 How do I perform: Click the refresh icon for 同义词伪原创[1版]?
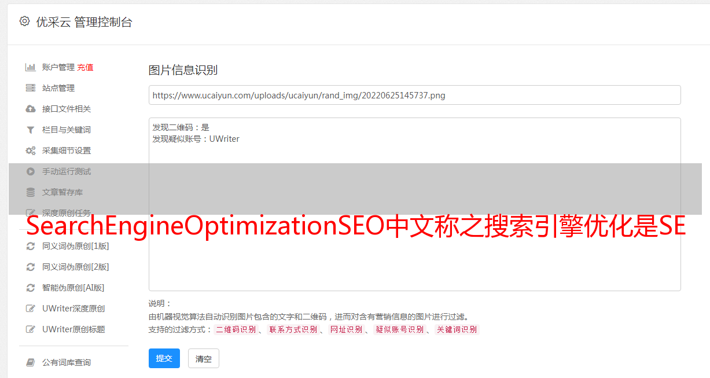pos(31,246)
